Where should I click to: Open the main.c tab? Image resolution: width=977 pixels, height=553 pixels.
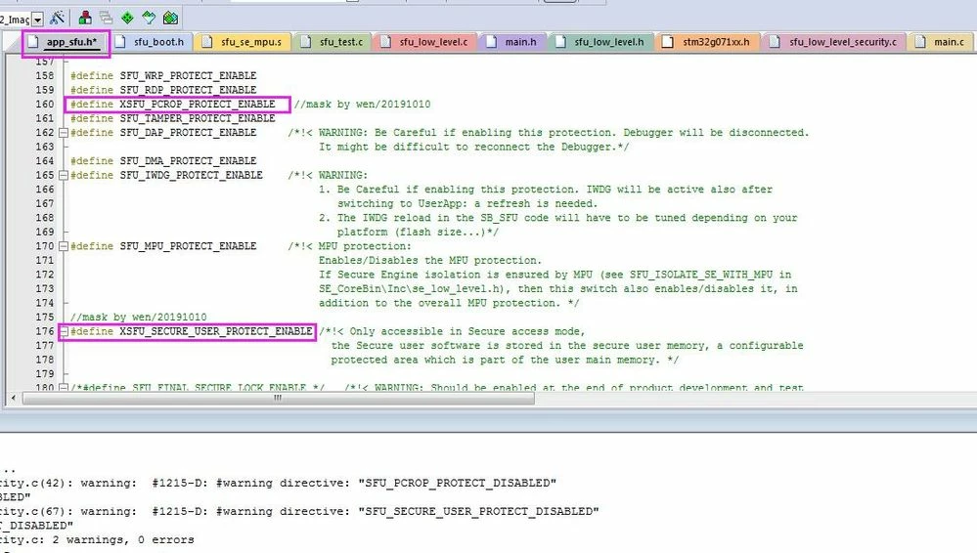tap(941, 42)
